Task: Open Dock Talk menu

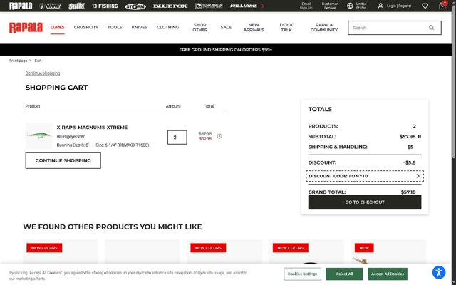Action: point(286,27)
